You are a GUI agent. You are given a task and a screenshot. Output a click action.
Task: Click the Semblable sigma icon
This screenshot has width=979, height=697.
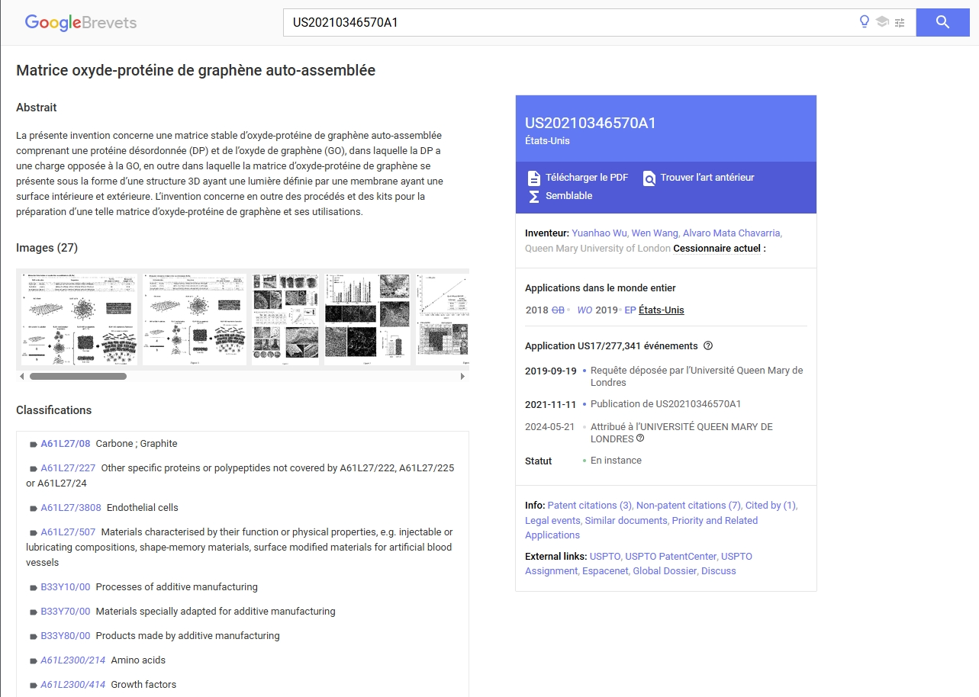(534, 196)
